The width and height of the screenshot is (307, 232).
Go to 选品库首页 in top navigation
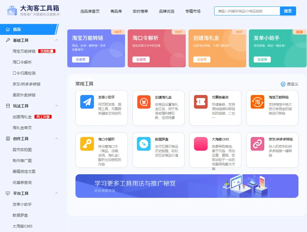[x=90, y=11]
